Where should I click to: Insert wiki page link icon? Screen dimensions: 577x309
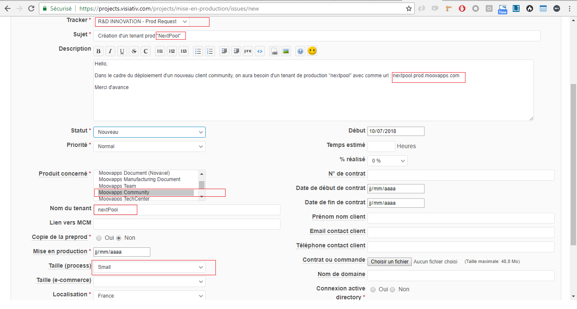pyautogui.click(x=274, y=51)
